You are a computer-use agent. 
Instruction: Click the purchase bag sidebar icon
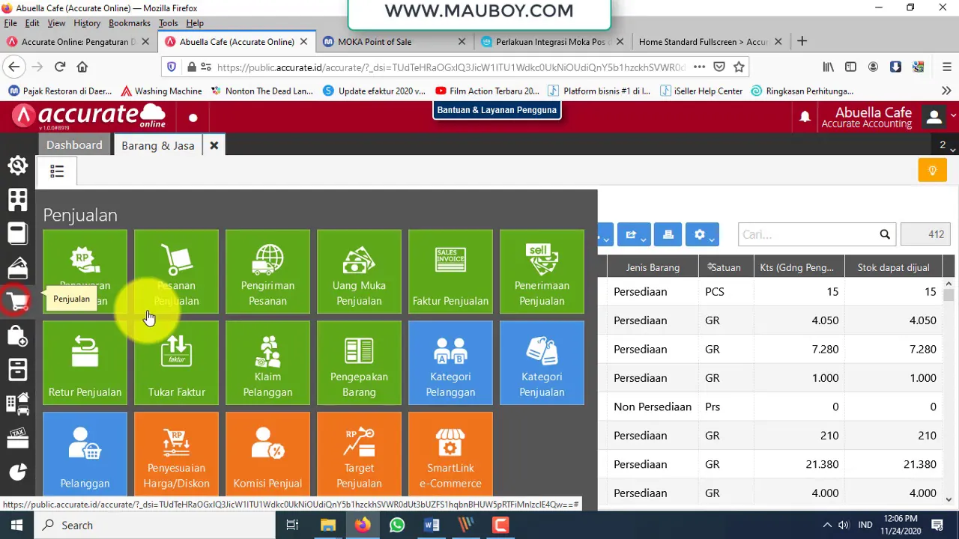[x=18, y=335]
